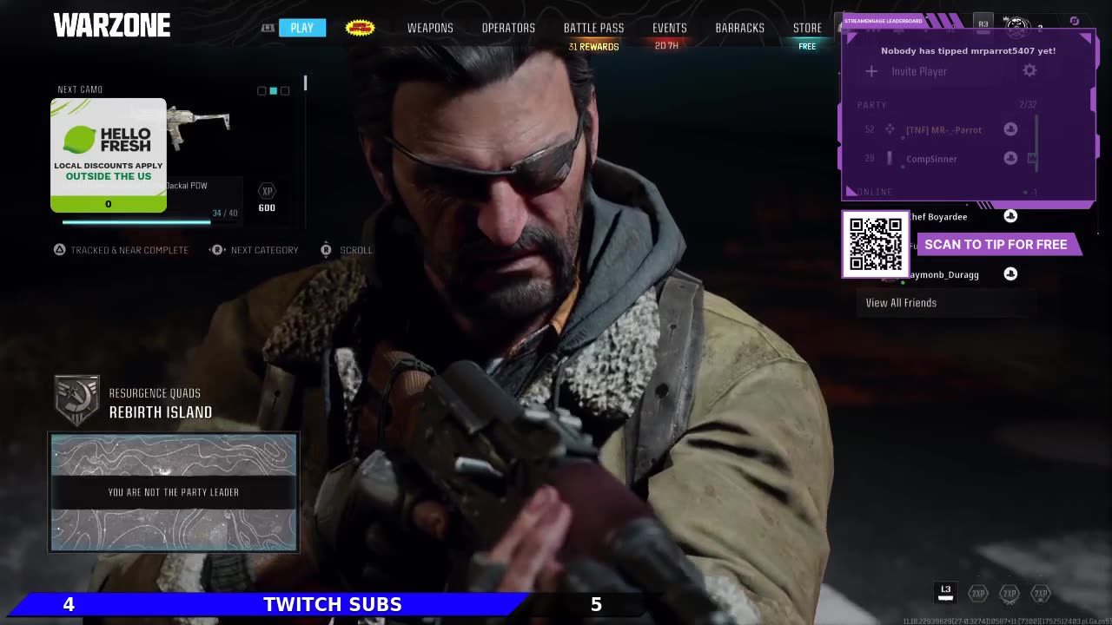Click Invite Player
1112x625 pixels.
pos(919,71)
